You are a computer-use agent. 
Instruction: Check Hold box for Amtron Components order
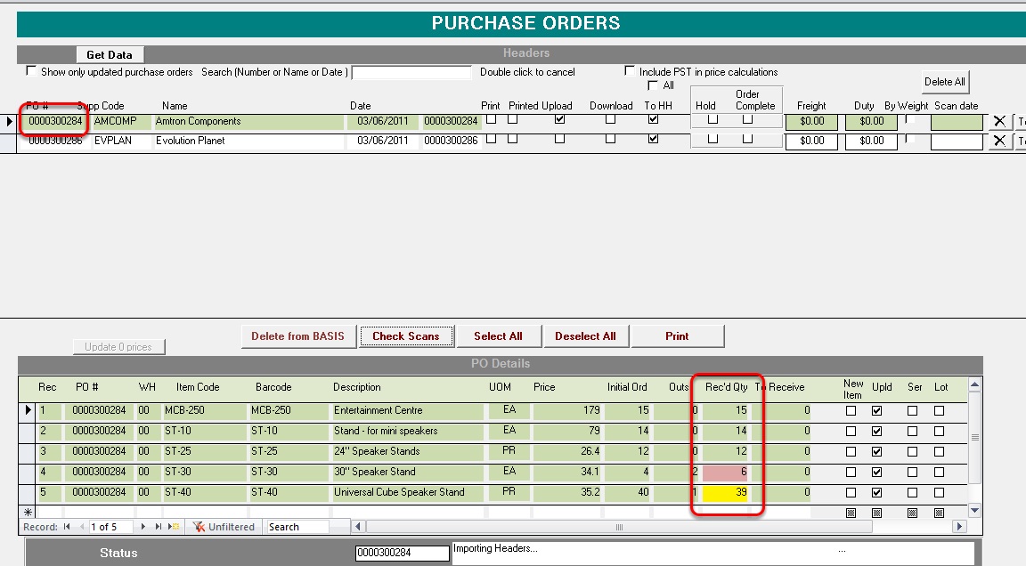tap(713, 119)
